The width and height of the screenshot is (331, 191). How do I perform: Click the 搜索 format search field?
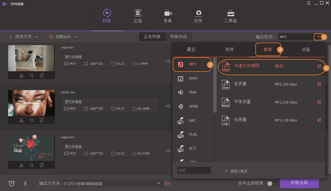coord(193,171)
